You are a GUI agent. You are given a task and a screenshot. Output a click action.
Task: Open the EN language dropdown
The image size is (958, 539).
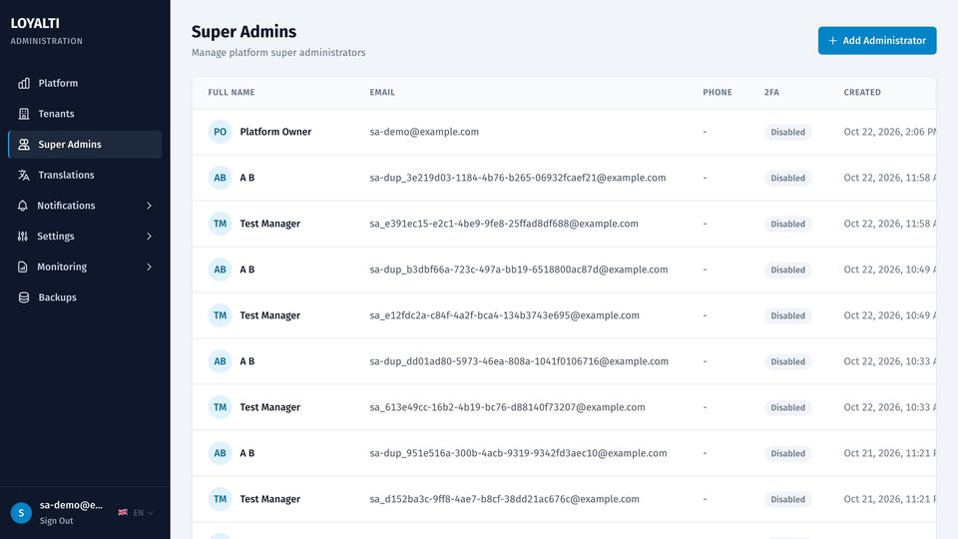point(136,513)
